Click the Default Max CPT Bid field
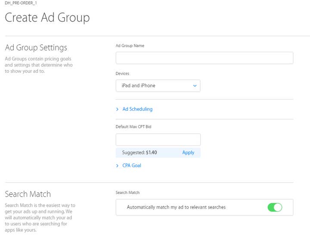 click(x=158, y=140)
